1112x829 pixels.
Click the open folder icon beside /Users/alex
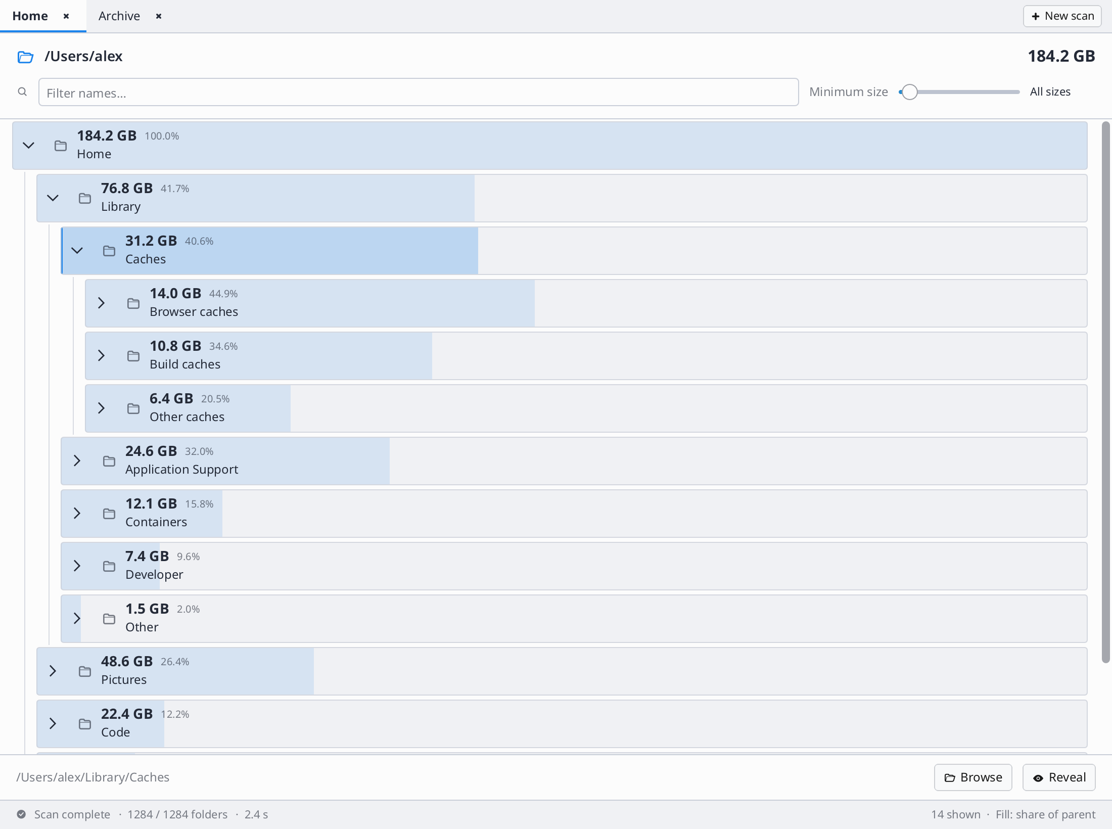pyautogui.click(x=25, y=57)
